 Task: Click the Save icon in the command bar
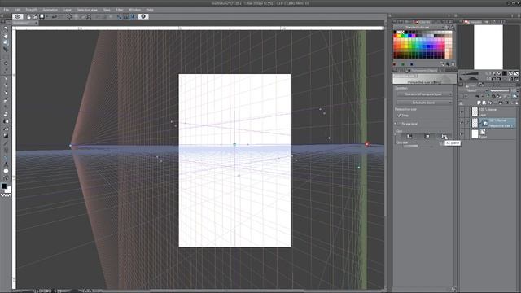coord(42,16)
